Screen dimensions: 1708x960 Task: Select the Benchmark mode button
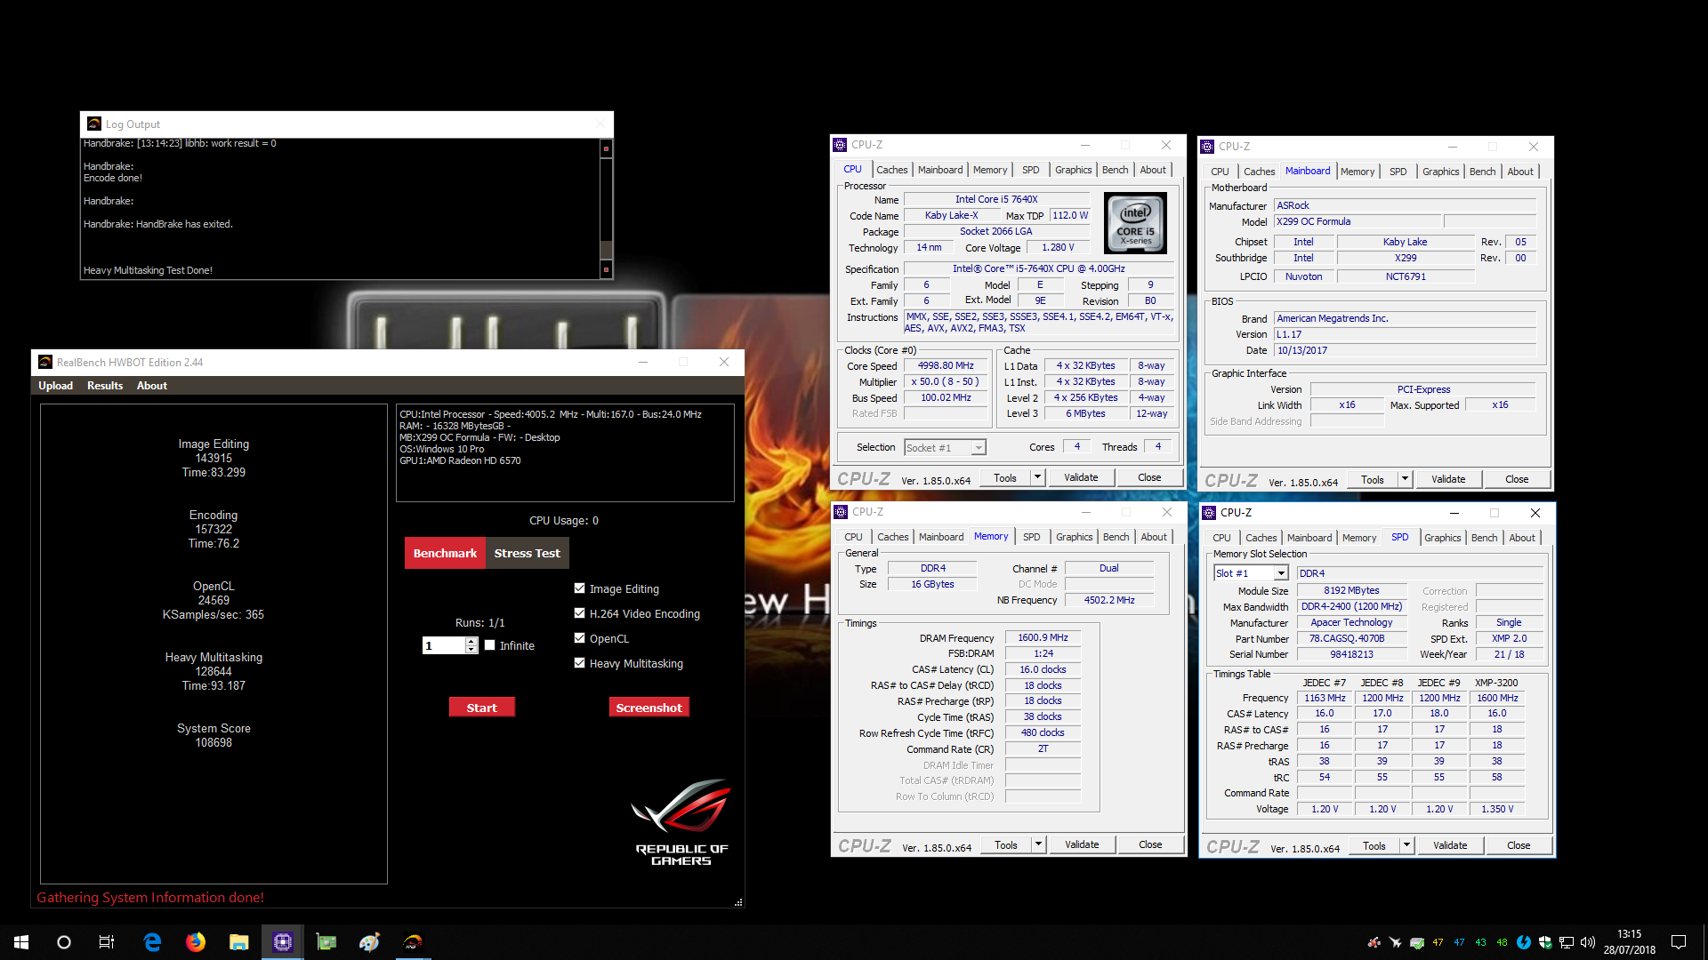click(445, 553)
